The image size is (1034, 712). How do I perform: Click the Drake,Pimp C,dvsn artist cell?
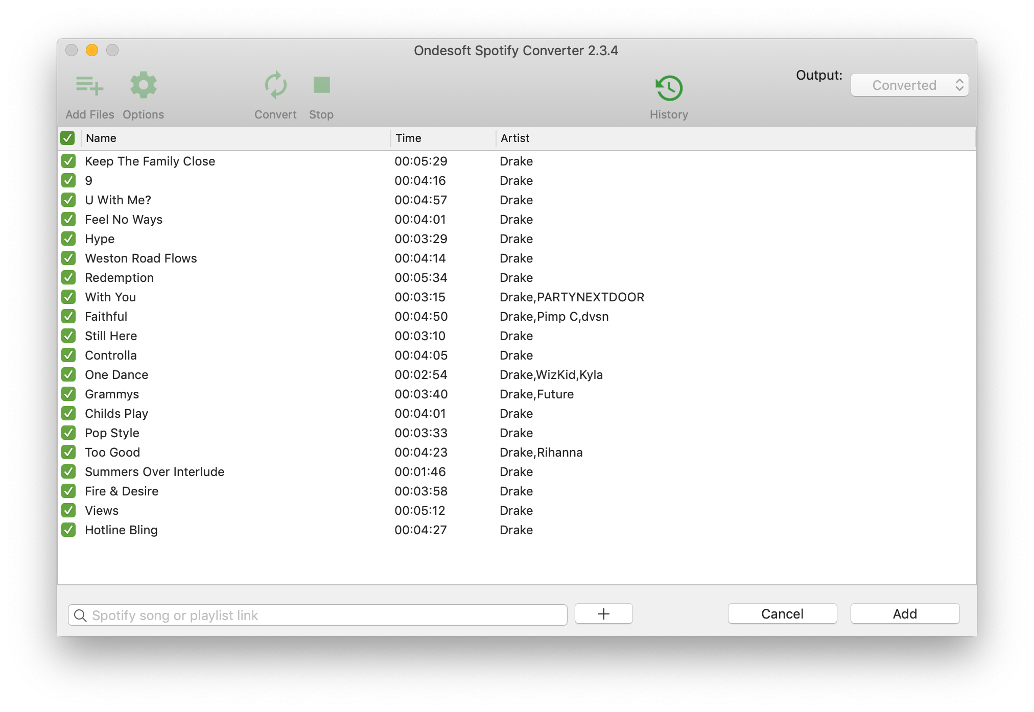(x=554, y=317)
